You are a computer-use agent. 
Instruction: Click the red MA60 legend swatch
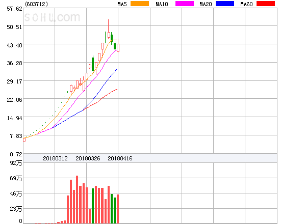[266, 4]
